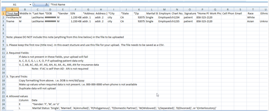
Task: Select column D header
Action: [x=50, y=9]
